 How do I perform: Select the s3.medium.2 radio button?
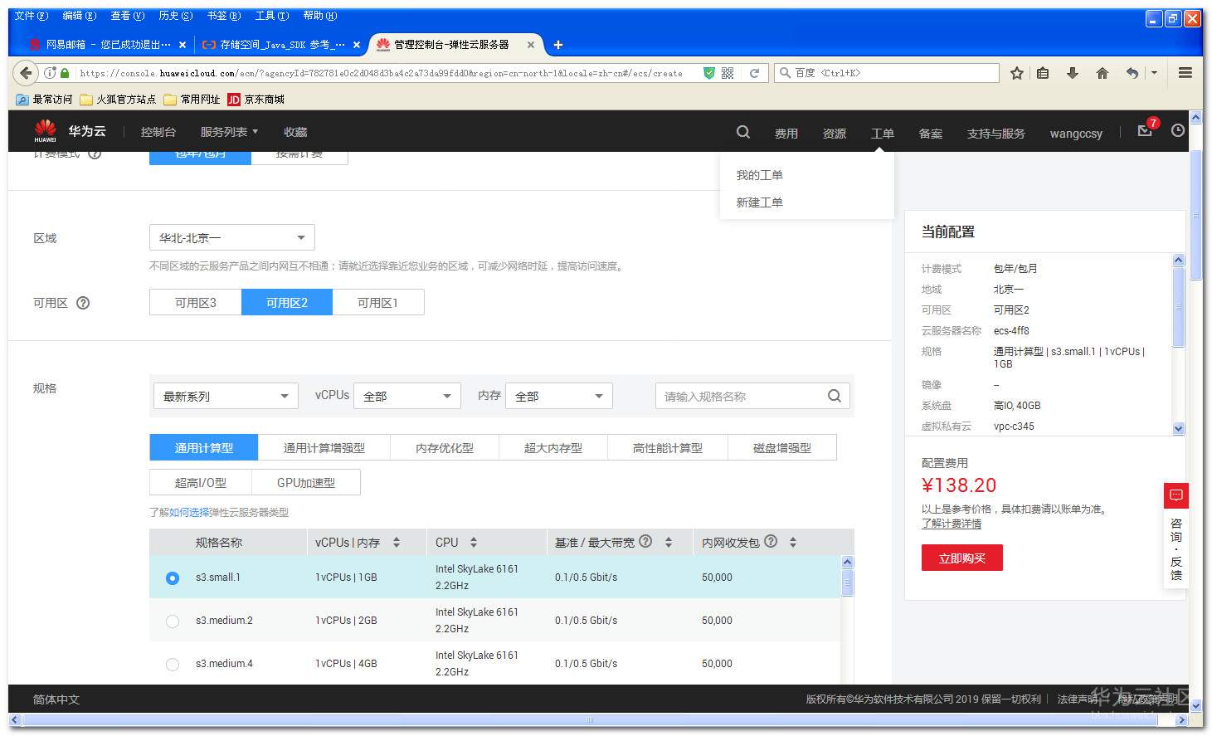click(173, 621)
